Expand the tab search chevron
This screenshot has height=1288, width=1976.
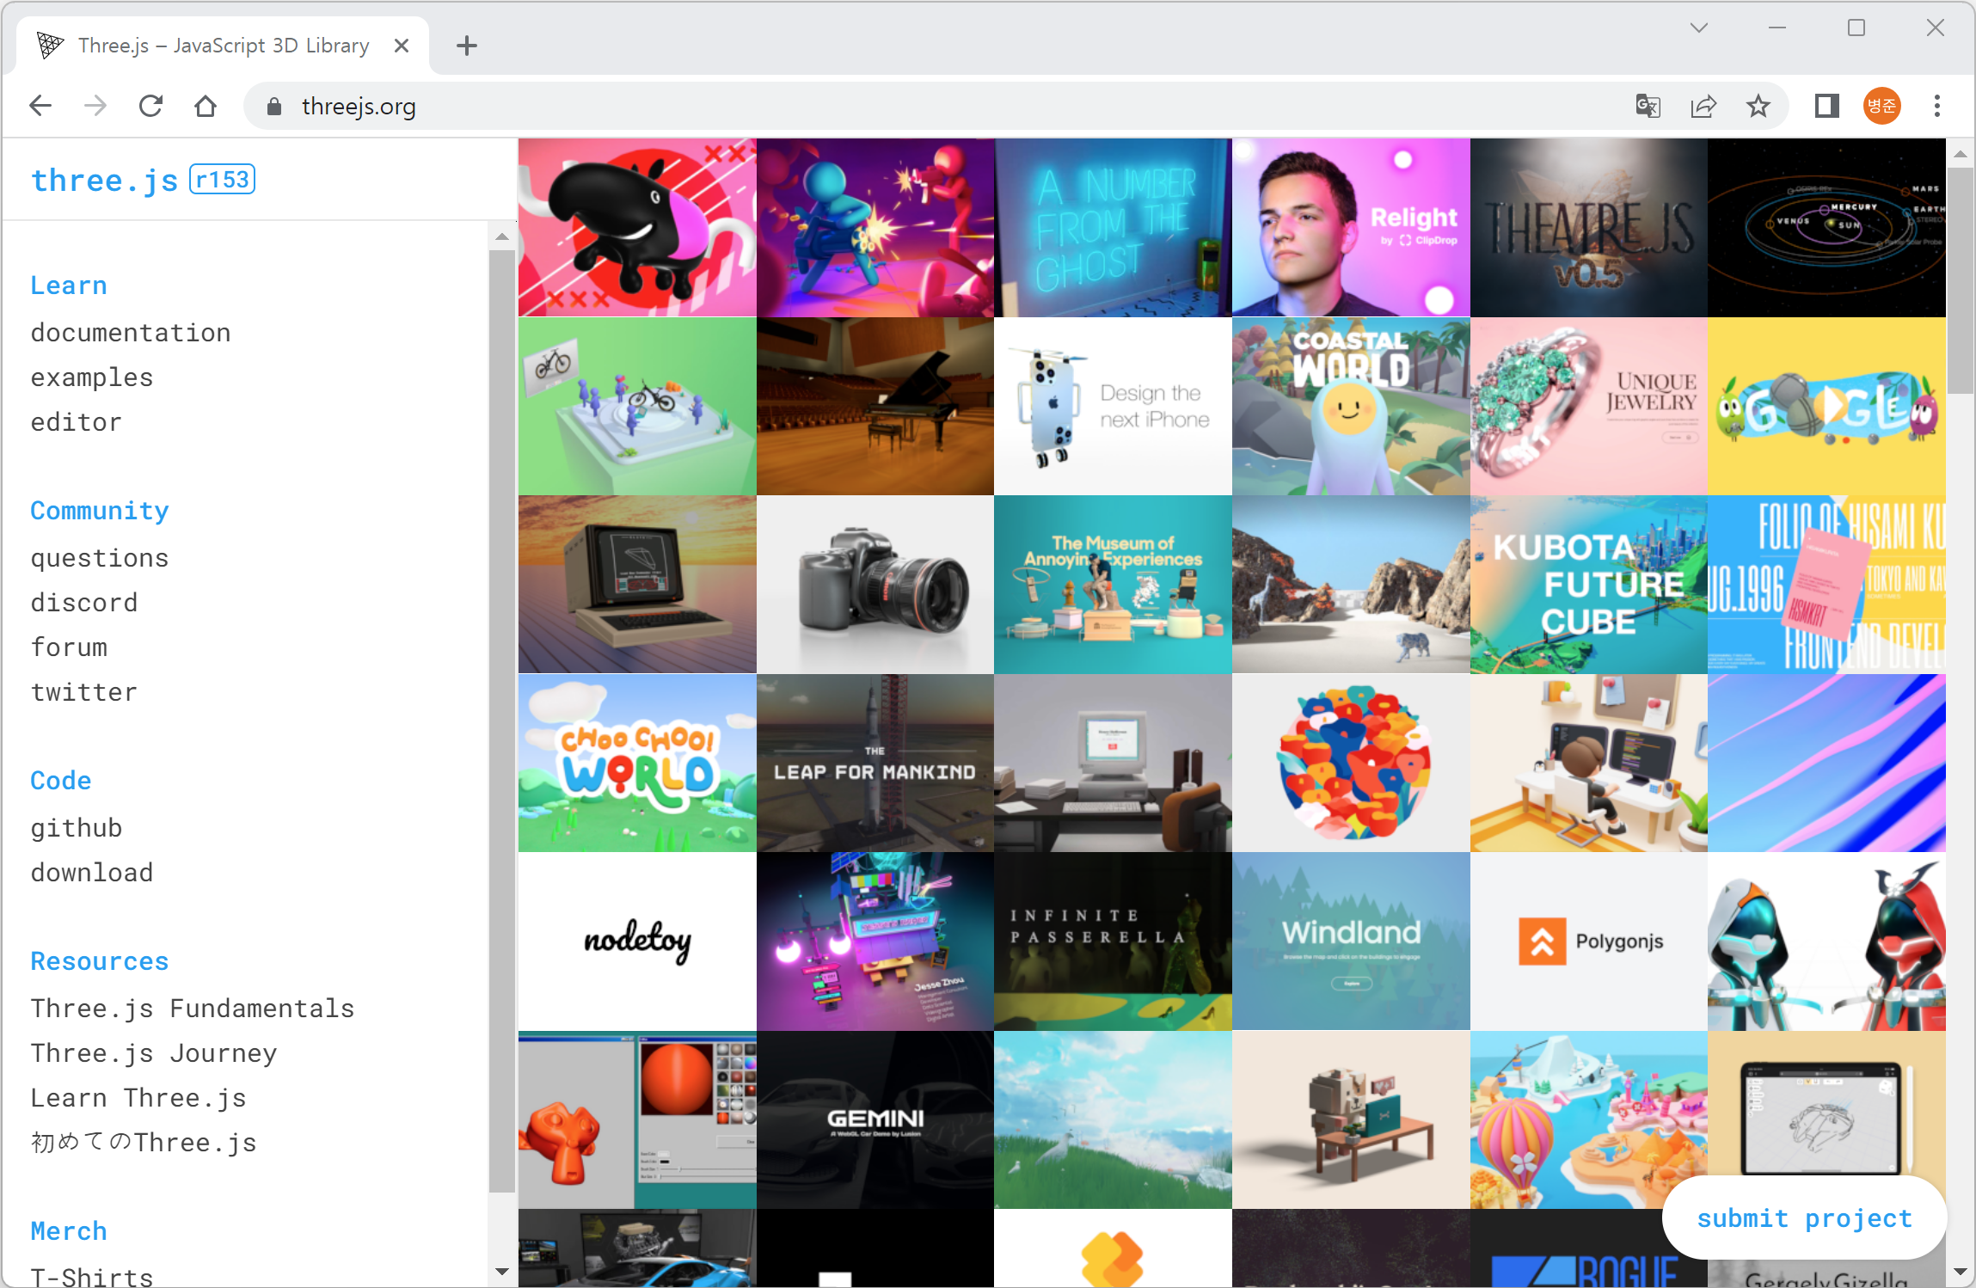pyautogui.click(x=1698, y=28)
